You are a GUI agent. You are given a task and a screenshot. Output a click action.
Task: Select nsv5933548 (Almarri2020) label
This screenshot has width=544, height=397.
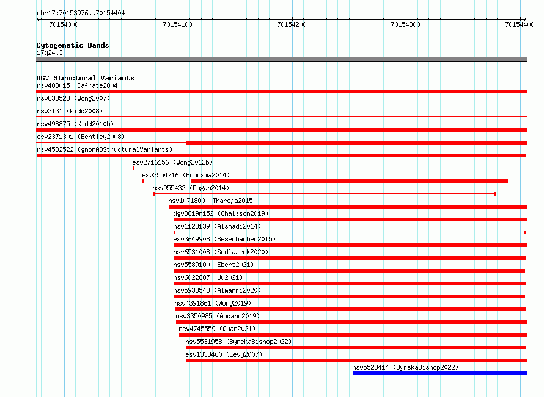tap(217, 290)
